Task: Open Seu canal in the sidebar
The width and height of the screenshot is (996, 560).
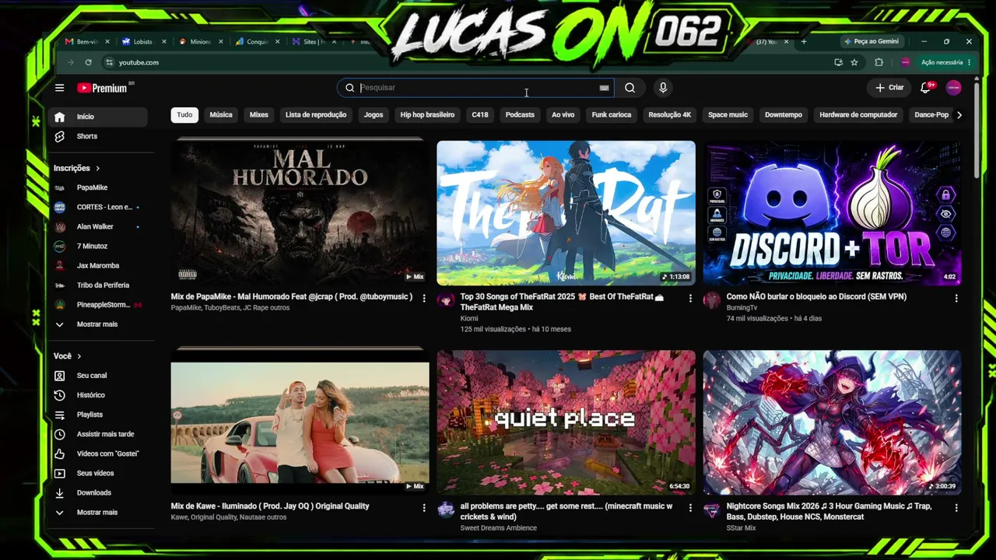Action: click(x=99, y=376)
